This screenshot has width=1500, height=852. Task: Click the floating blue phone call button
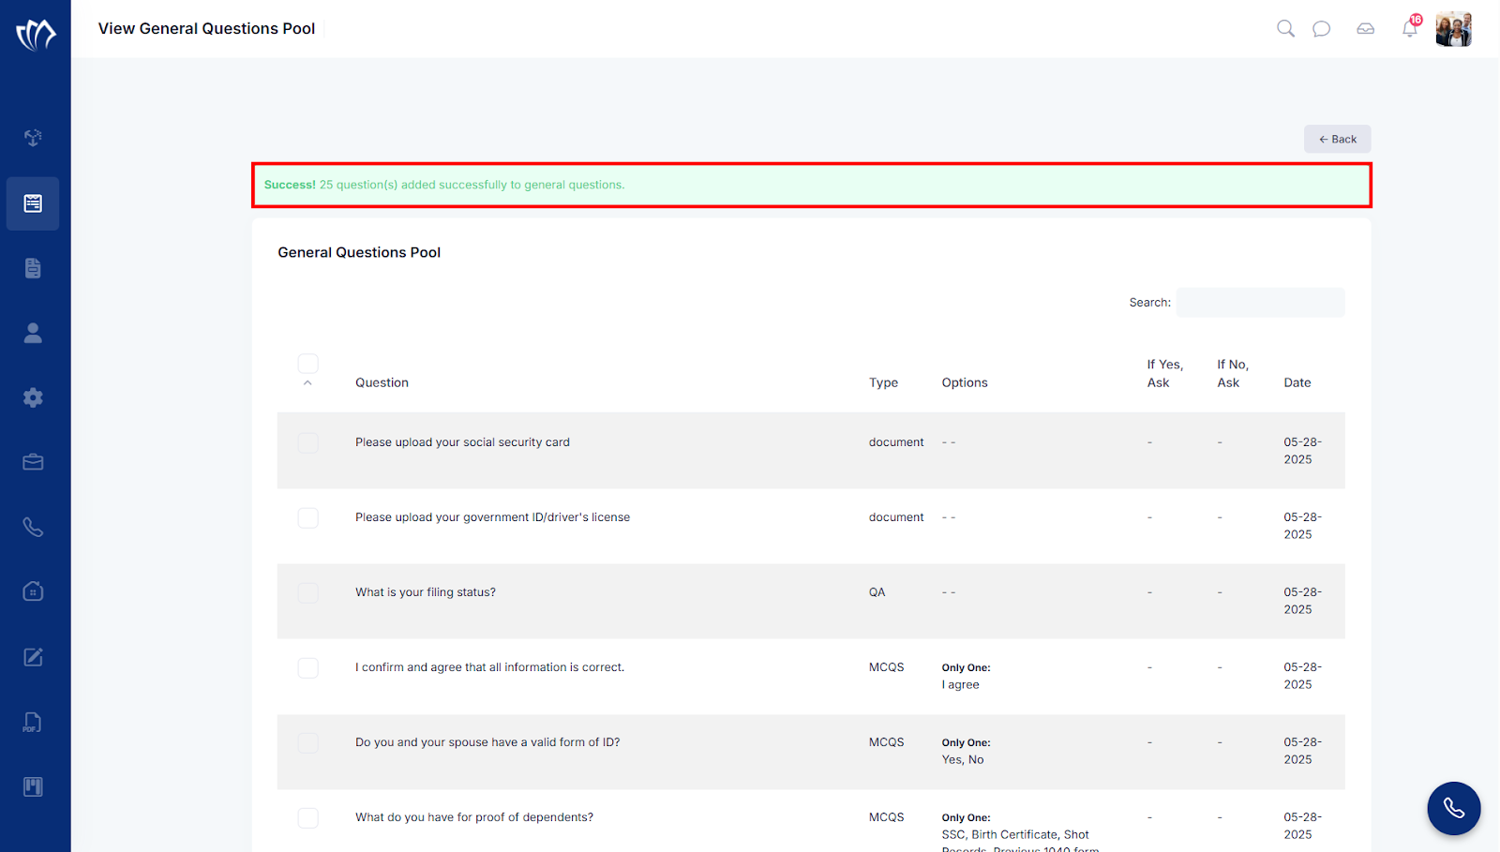[x=1453, y=808]
